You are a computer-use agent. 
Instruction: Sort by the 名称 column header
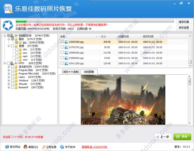pyautogui.click(x=79, y=37)
